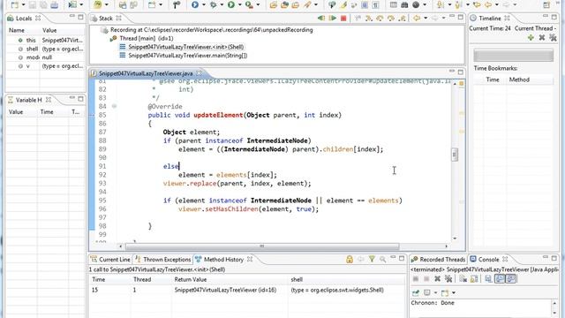Image resolution: width=565 pixels, height=318 pixels.
Task: Open the Back arrow dropdown in Stack toolbar
Action: (x=426, y=18)
